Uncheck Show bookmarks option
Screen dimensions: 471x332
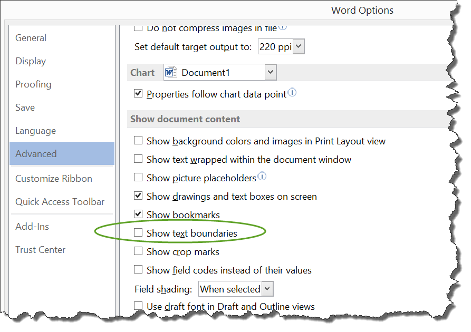[x=138, y=214]
